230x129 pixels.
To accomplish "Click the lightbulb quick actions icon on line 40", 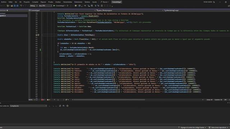I will (x=38, y=35).
